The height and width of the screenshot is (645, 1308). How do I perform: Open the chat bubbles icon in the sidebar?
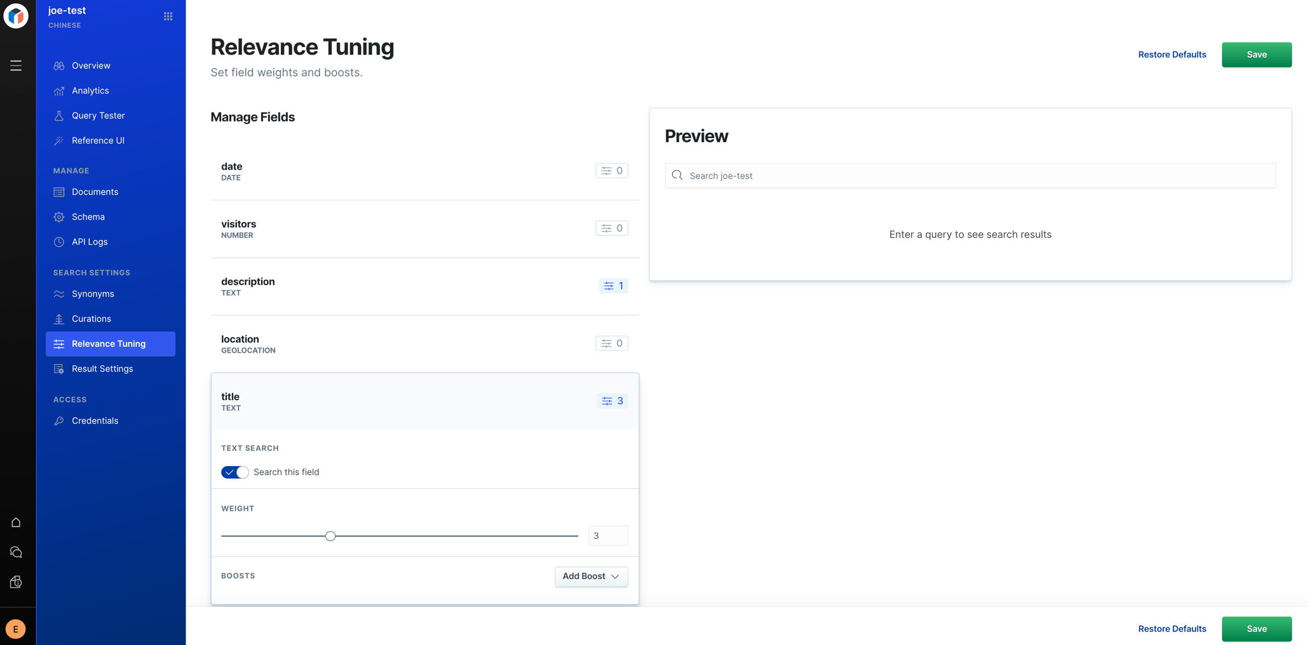click(16, 552)
